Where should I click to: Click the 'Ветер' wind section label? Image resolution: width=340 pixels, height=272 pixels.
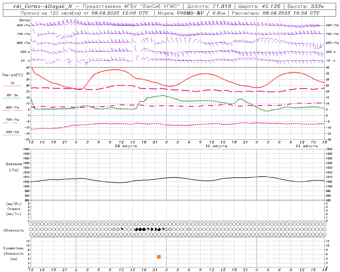(x=25, y=20)
